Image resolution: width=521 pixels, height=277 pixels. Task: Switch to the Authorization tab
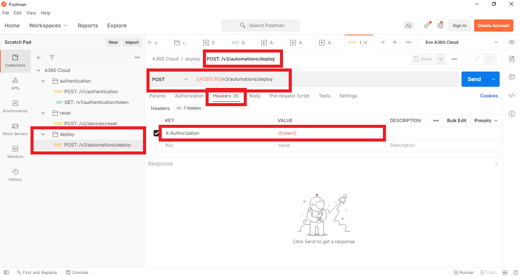[189, 96]
